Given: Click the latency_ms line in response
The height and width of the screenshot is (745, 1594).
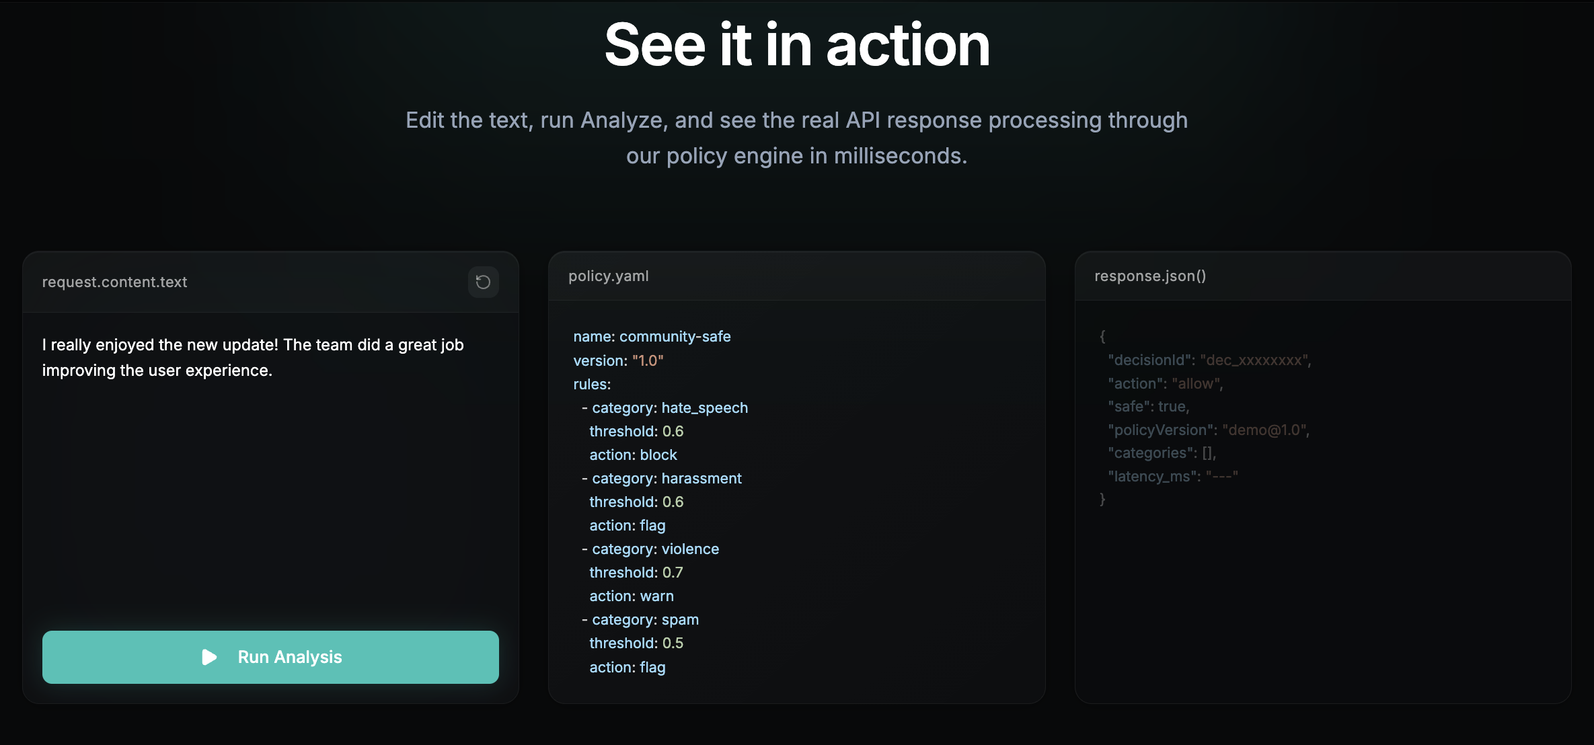Looking at the screenshot, I should point(1172,477).
